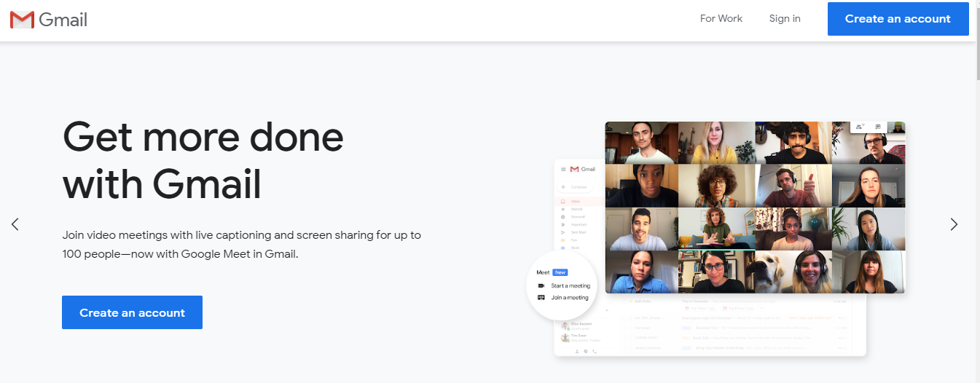This screenshot has height=383, width=980.
Task: Select Start a meeting in the Meet bubble
Action: (x=571, y=286)
